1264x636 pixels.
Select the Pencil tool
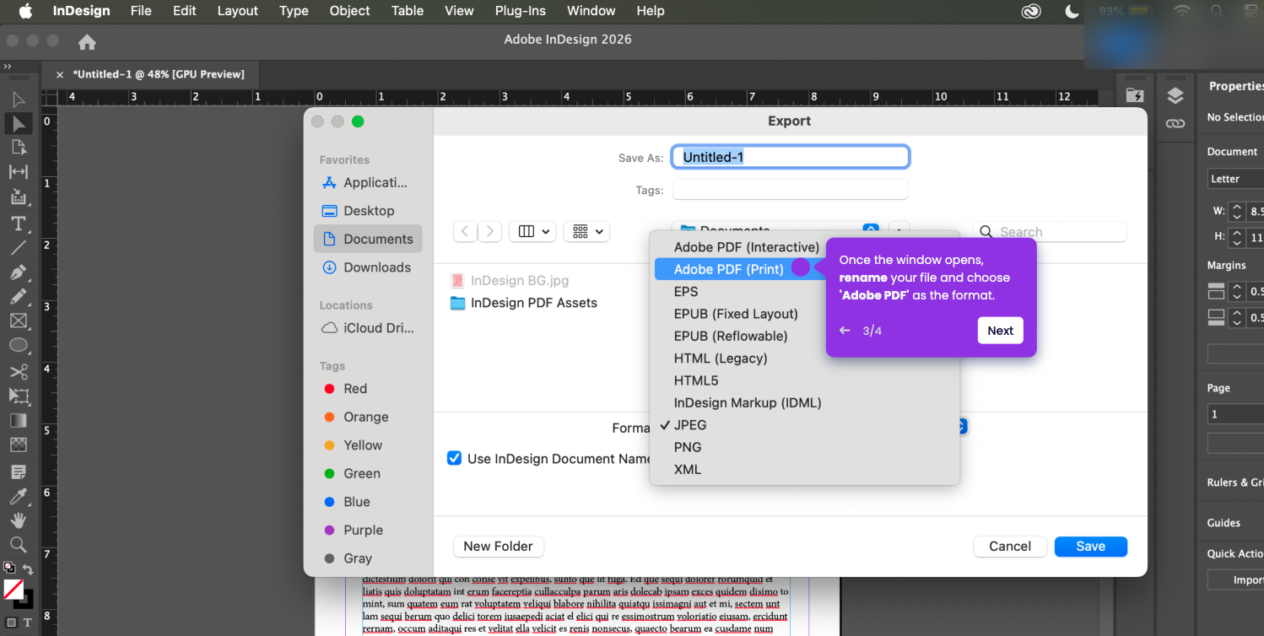pos(19,296)
